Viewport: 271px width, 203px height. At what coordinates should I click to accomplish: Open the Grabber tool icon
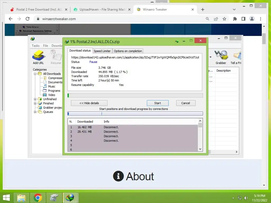pyautogui.click(x=221, y=57)
